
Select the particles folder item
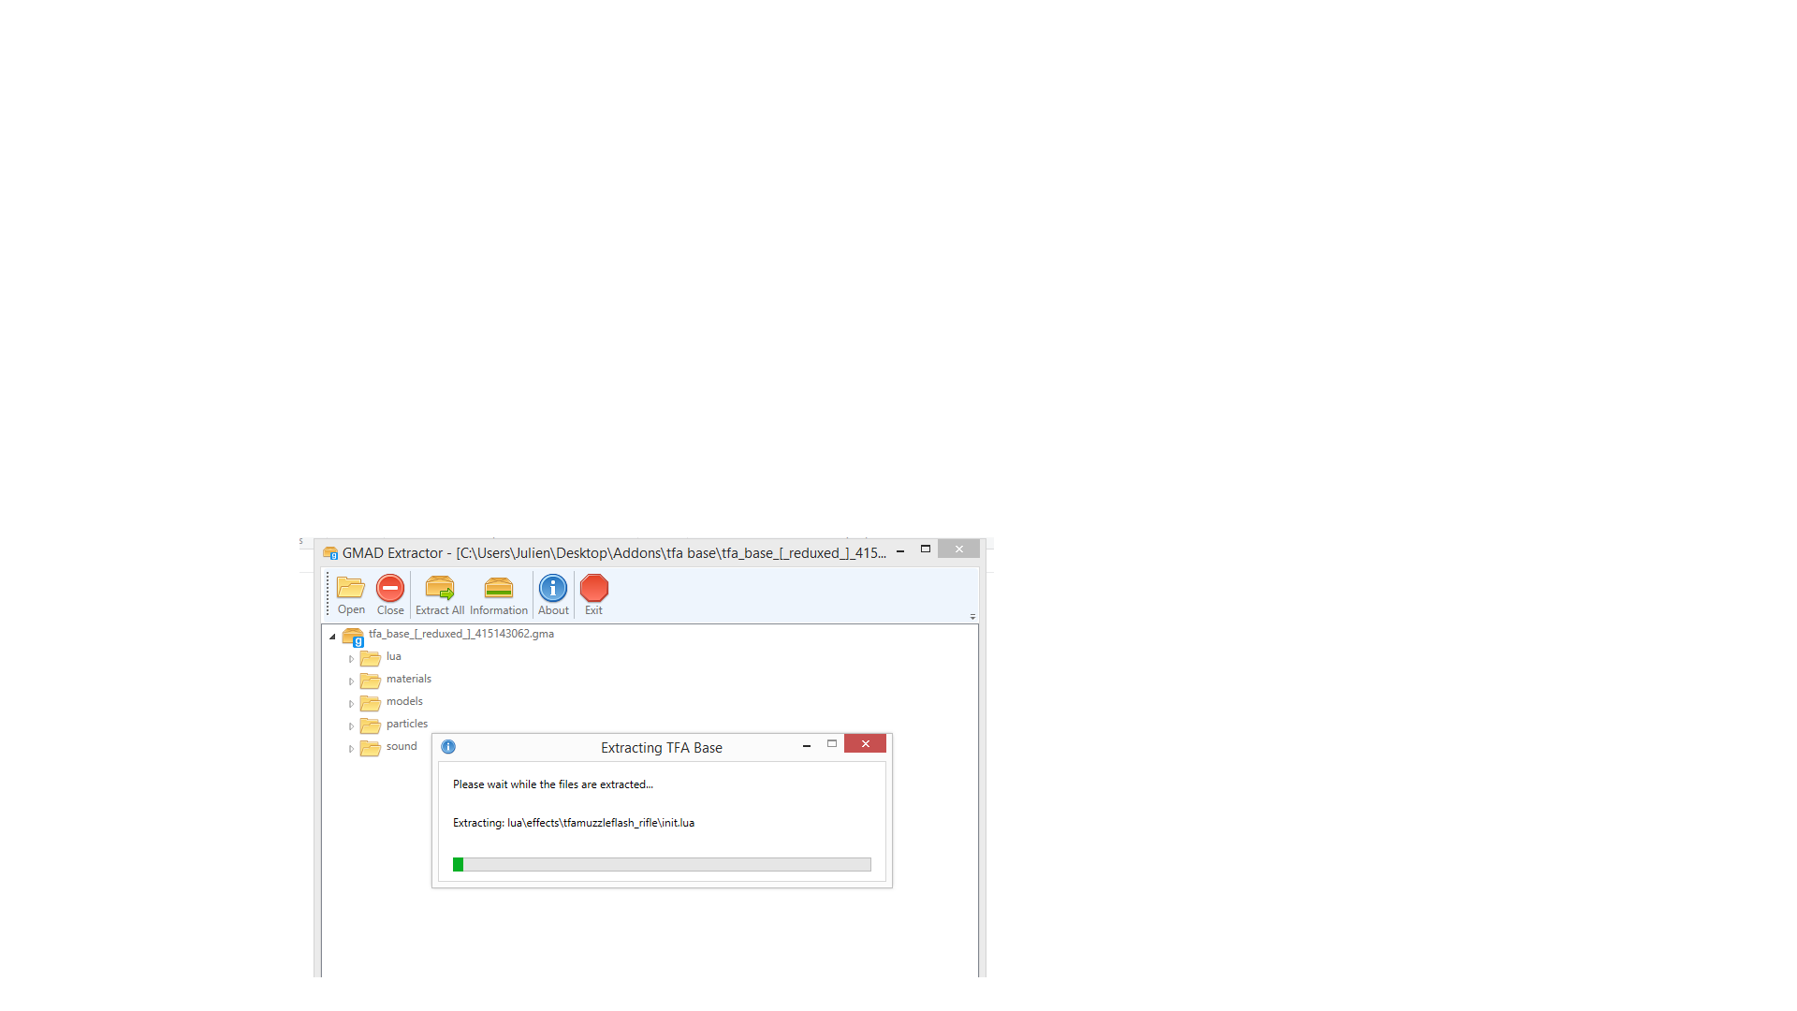pyautogui.click(x=406, y=724)
